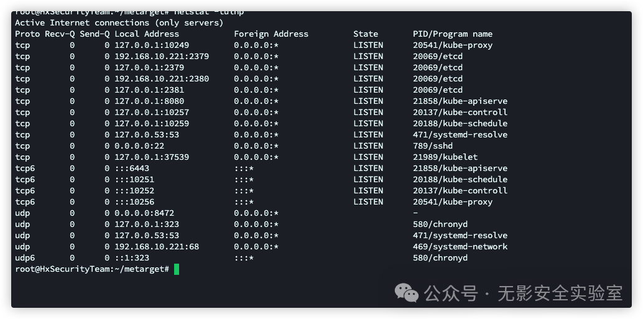643x319 pixels.
Task: Click tcp local address 127.0.0.53:53
Action: (x=147, y=135)
